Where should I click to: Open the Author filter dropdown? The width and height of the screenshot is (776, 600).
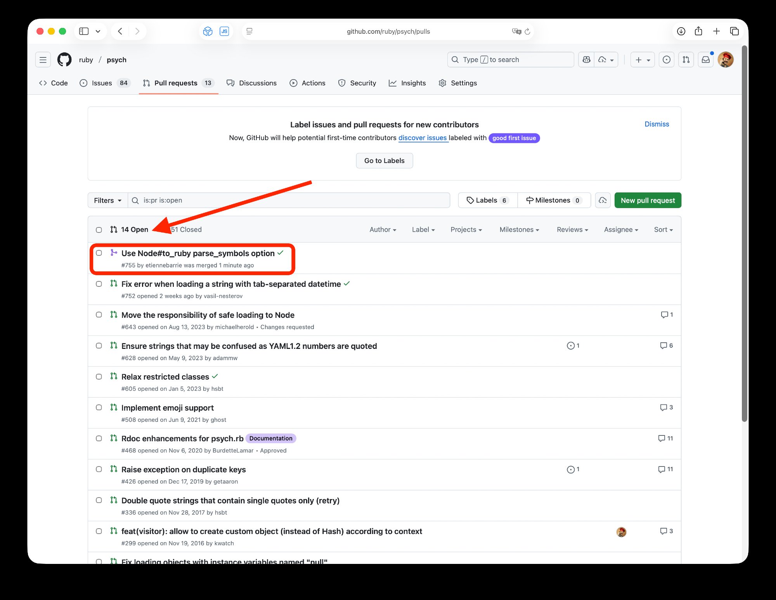[x=383, y=230]
